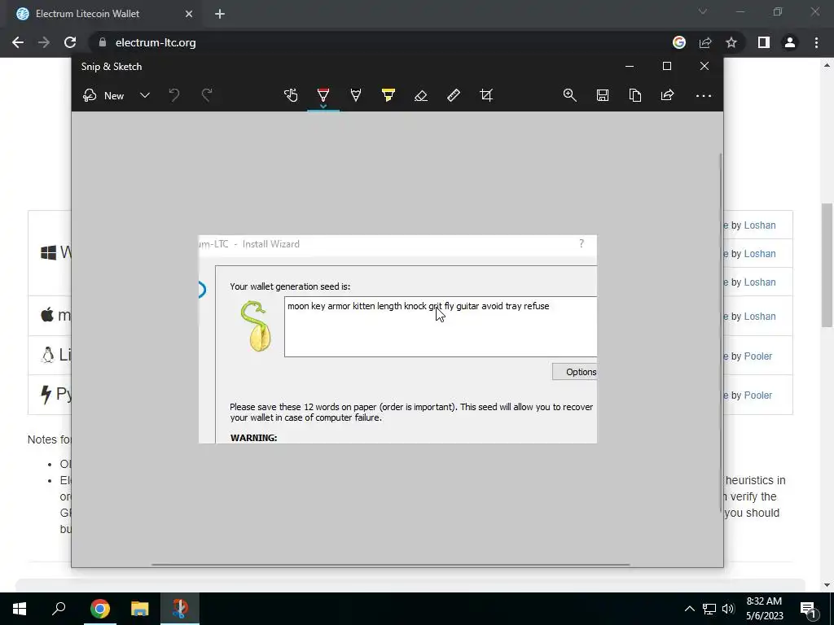
Task: Save the snip with the Save icon
Action: 602,96
